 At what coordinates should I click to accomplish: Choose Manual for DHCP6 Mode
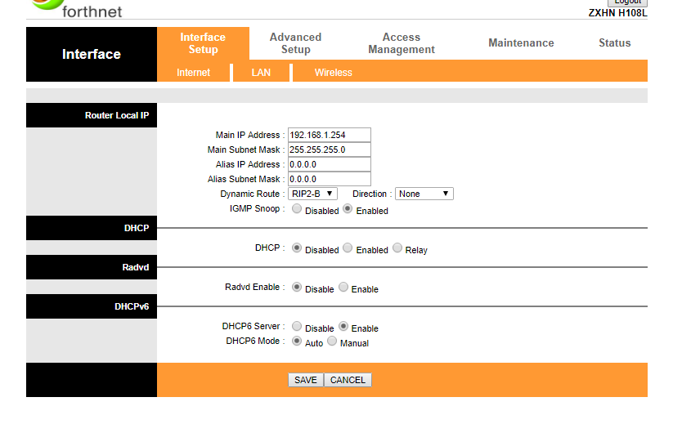(x=332, y=341)
